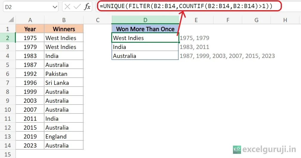This screenshot has height=158, width=301.
Task: Confirm formula entry with the checkmark icon
Action: pyautogui.click(x=77, y=7)
